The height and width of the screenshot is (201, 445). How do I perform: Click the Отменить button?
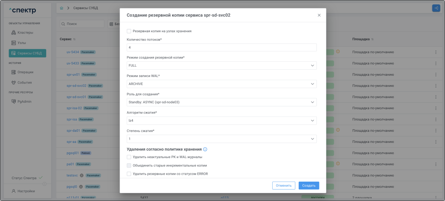pos(283,185)
